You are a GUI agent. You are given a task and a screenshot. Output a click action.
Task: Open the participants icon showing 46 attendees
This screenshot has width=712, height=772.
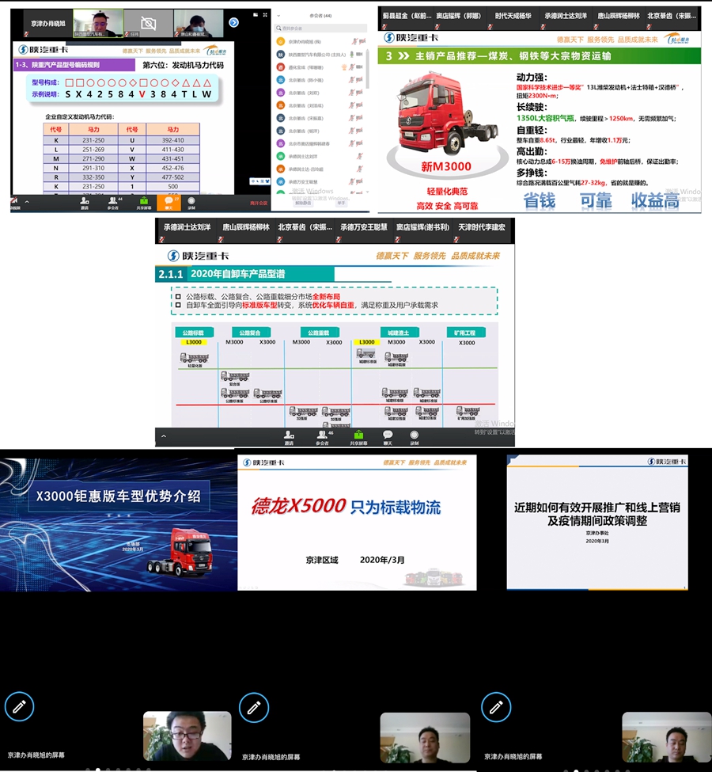coord(323,436)
